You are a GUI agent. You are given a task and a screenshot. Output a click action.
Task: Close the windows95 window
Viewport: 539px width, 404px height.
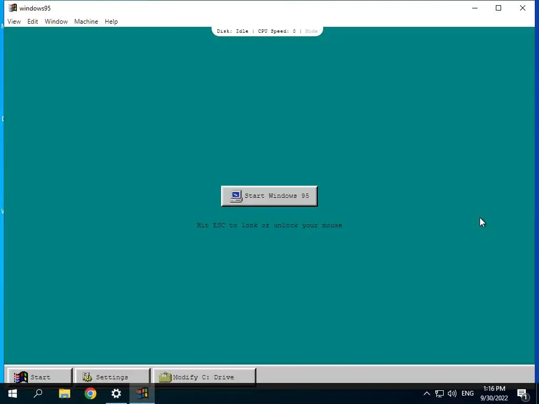pyautogui.click(x=523, y=8)
